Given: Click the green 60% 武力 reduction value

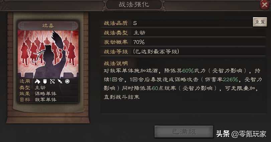Looking at the screenshot, I should [188, 71].
